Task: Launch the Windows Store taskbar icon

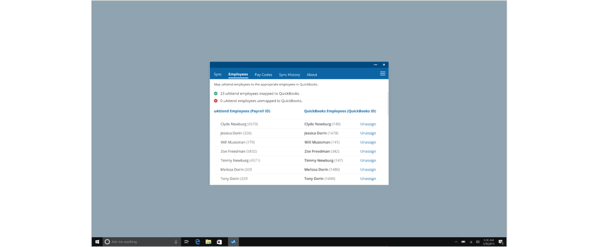Action: [x=219, y=242]
